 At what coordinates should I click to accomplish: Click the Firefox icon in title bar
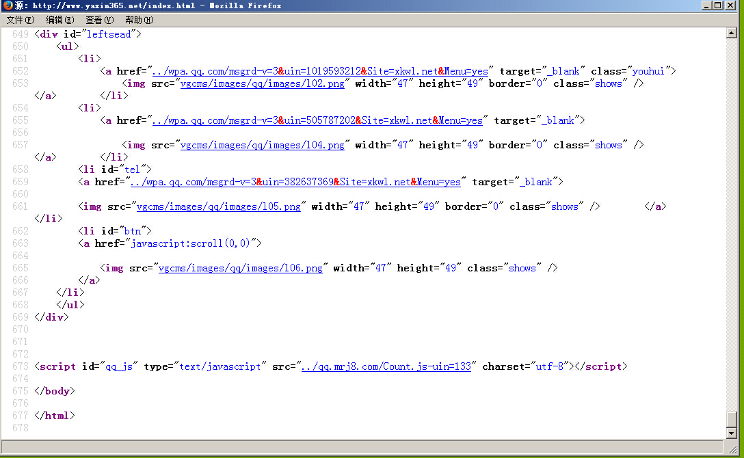pos(8,5)
